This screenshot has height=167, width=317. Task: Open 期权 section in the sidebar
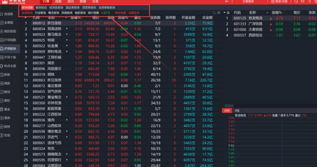[x=5, y=101]
